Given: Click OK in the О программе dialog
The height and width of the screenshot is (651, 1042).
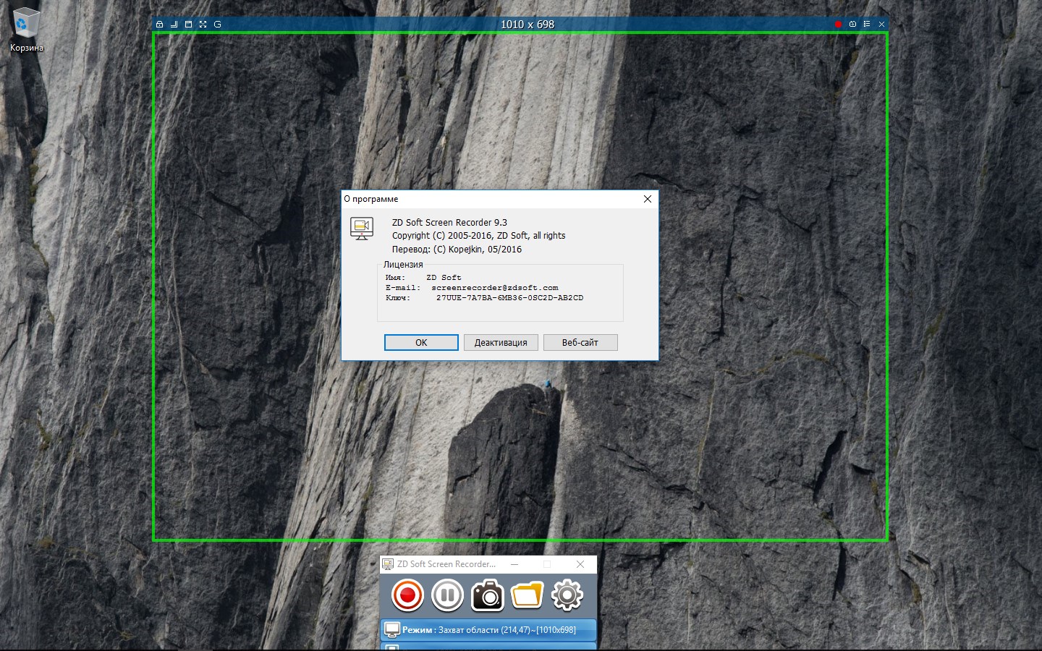Looking at the screenshot, I should tap(421, 343).
